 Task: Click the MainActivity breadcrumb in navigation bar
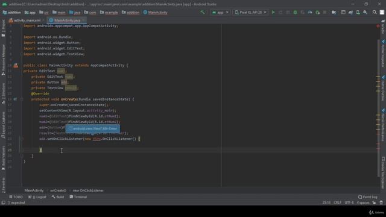(x=156, y=12)
